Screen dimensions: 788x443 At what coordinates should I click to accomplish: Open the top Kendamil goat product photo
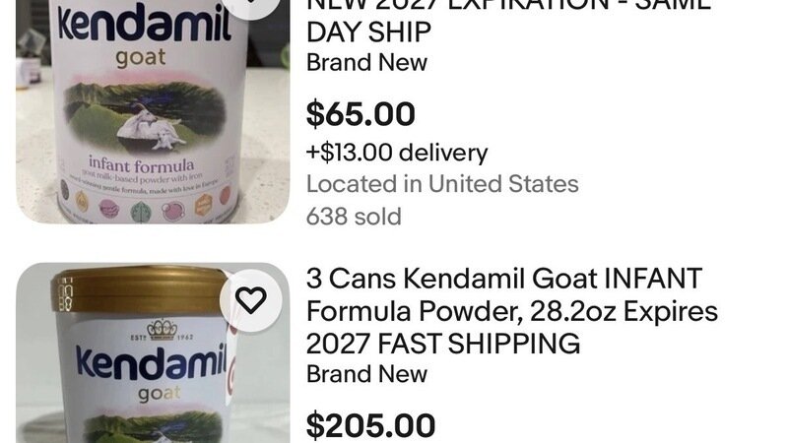[x=148, y=108]
